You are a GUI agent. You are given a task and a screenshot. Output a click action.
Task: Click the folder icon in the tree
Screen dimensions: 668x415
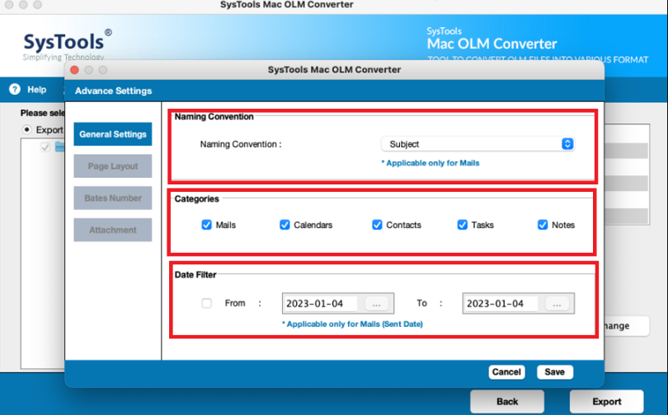[x=59, y=147]
